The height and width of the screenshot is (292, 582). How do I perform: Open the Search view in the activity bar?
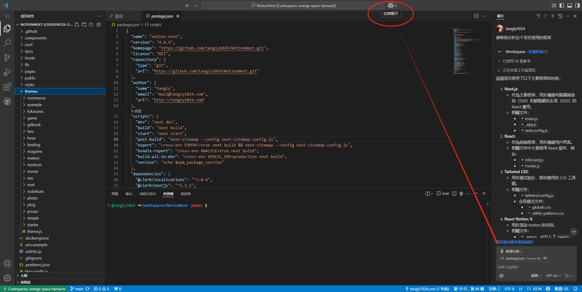7,43
